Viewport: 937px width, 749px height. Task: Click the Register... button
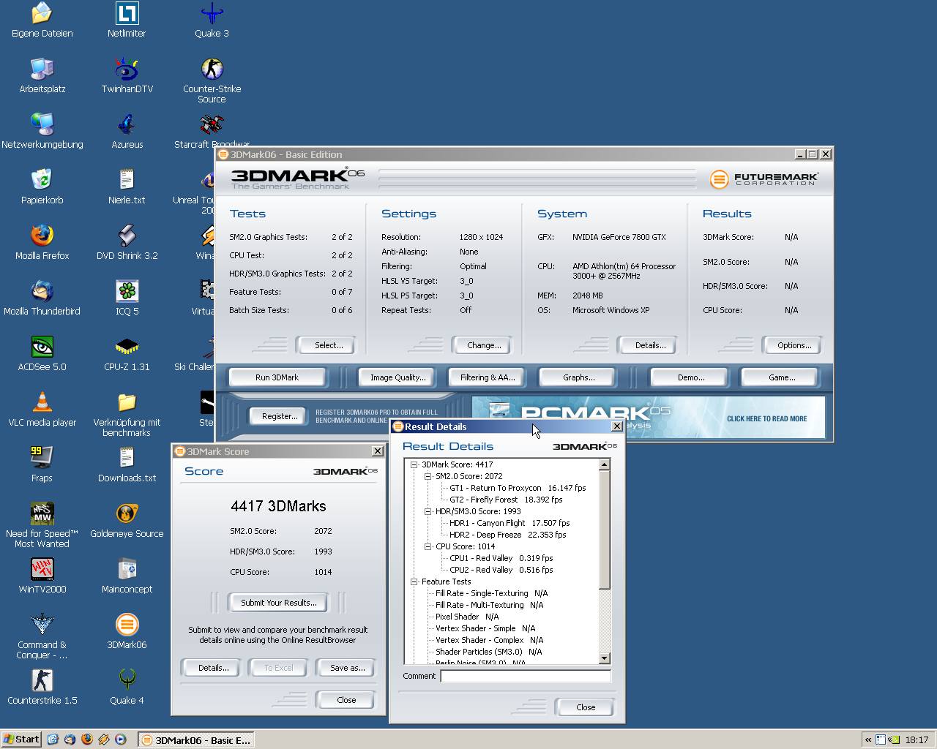(x=280, y=416)
